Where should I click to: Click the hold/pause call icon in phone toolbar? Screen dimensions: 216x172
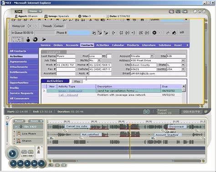(x=154, y=33)
